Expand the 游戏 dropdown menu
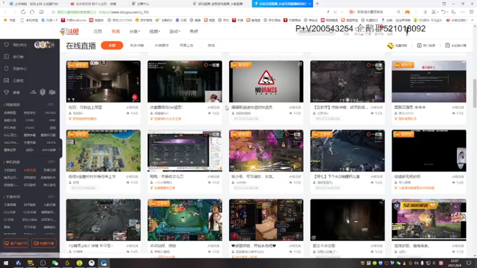This screenshot has width=477, height=268. (x=175, y=32)
